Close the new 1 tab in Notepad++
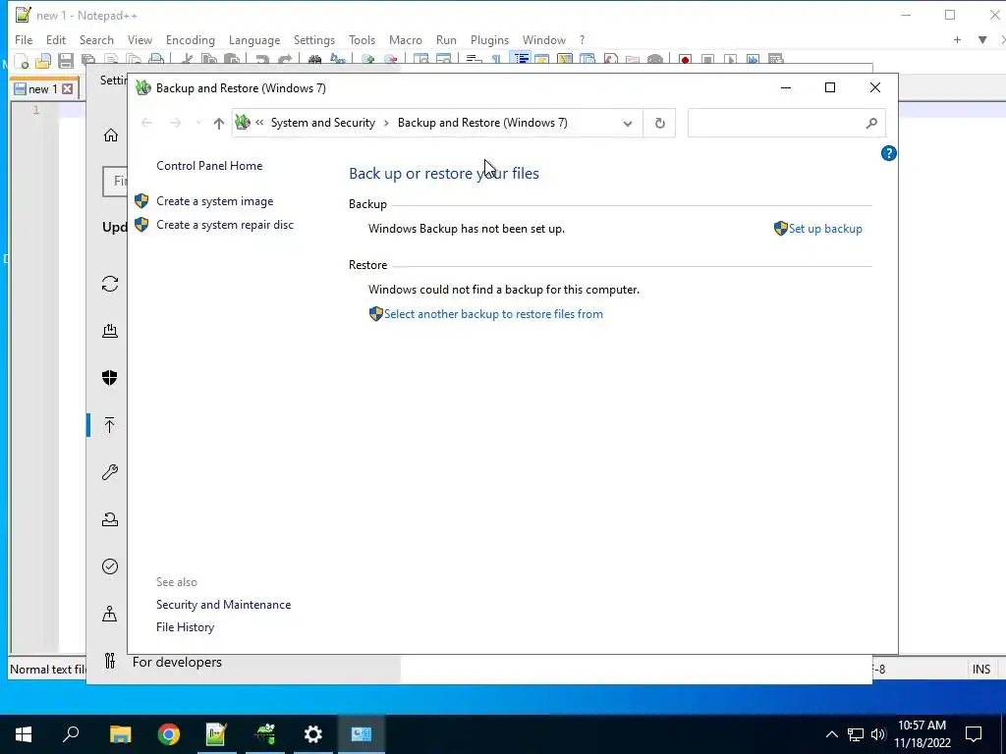The image size is (1006, 754). coord(68,89)
